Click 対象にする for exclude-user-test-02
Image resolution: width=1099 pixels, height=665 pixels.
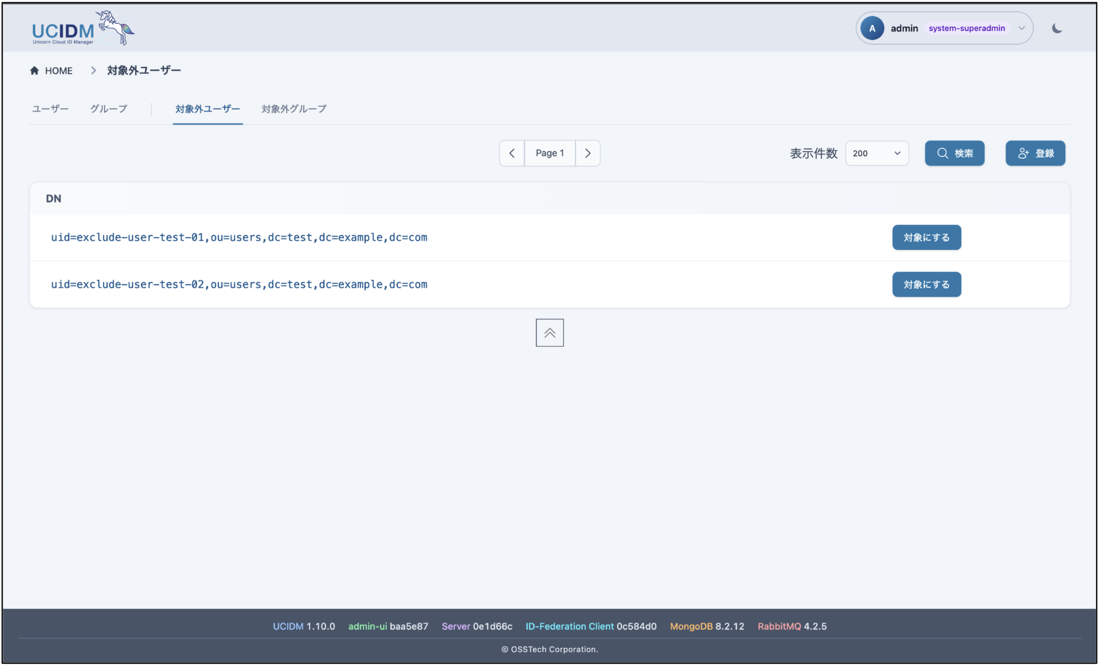click(926, 284)
